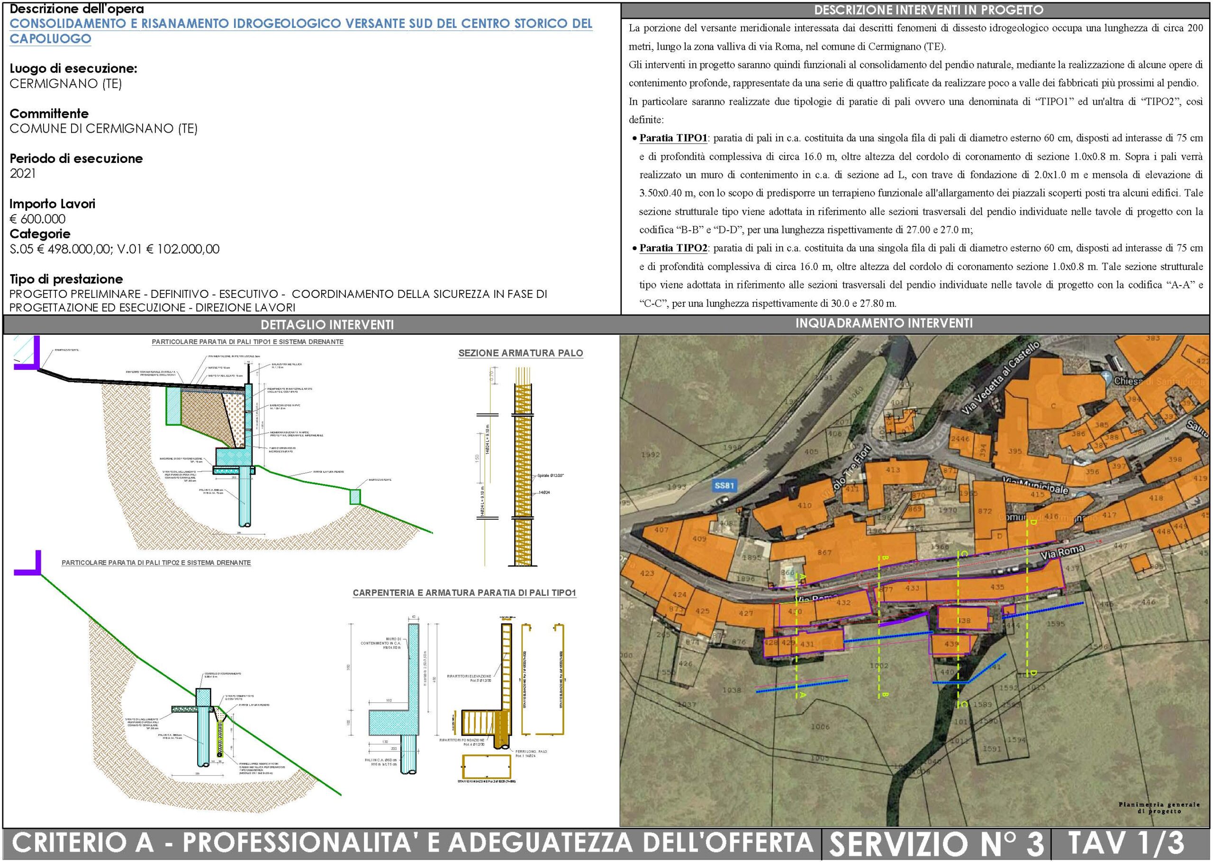Click parcel number 395 on the map
The width and height of the screenshot is (1213, 862).
pyautogui.click(x=1015, y=451)
